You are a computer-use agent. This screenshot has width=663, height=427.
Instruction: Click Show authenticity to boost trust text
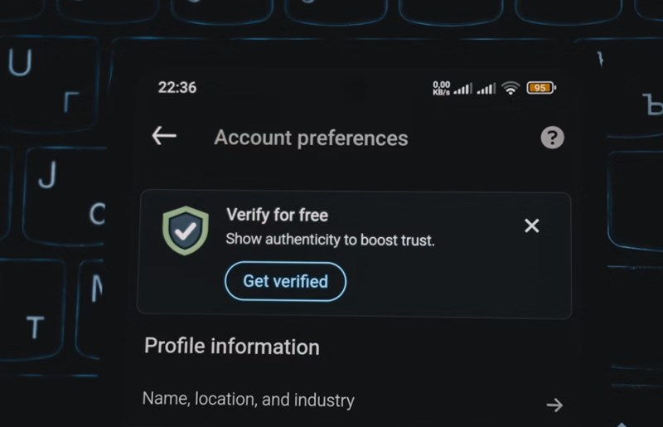coord(330,240)
